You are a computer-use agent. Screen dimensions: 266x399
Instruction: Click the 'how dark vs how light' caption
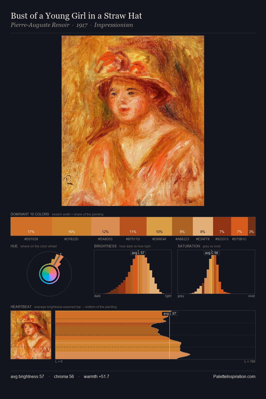click(x=135, y=246)
